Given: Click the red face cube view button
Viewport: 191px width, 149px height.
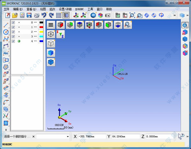Looking at the screenshot, I should pos(60,25).
